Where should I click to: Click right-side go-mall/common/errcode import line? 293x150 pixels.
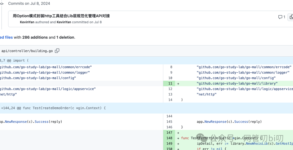point(244,67)
